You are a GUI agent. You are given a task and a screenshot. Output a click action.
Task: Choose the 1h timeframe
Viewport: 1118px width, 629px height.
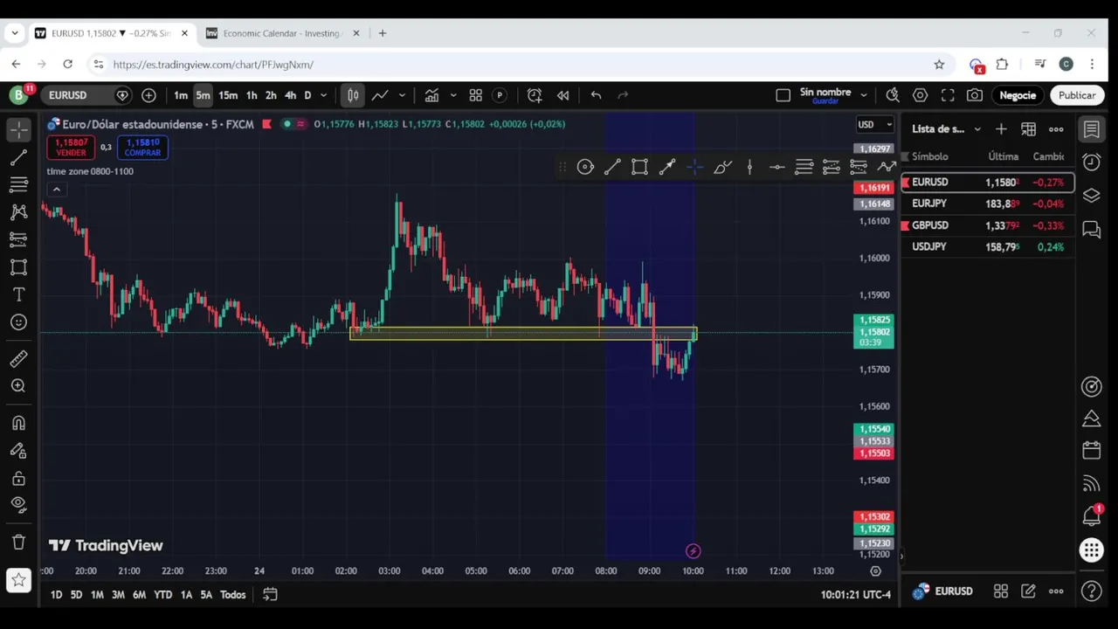tap(252, 95)
